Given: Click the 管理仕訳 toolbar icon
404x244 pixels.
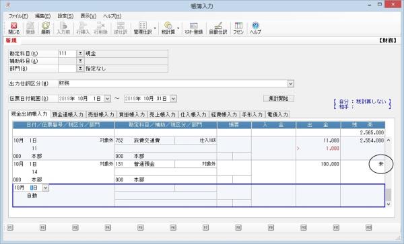Looking at the screenshot, I should (143, 28).
